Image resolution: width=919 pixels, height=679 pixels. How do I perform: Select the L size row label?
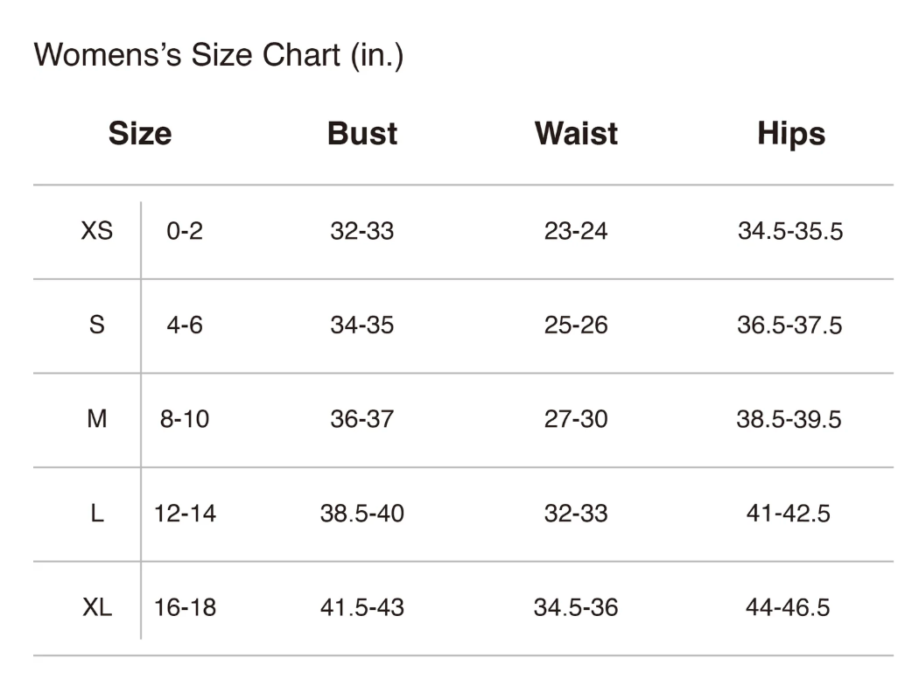tap(97, 513)
